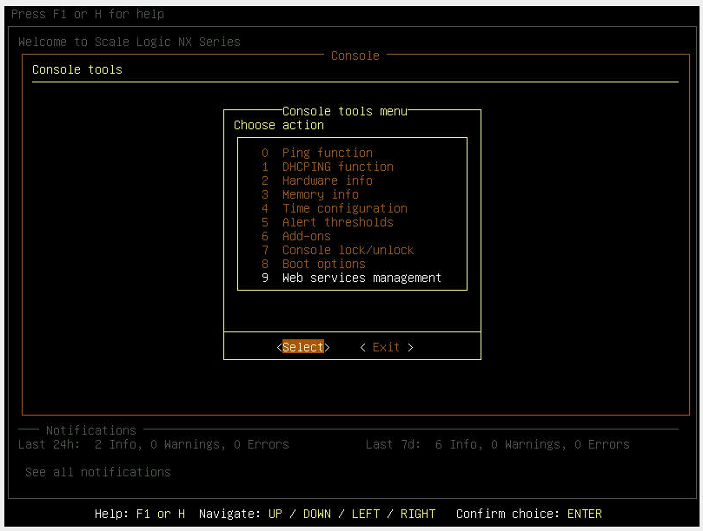Click the Last 7d notifications summary
Viewport: 703px width, 531px height.
pos(497,444)
